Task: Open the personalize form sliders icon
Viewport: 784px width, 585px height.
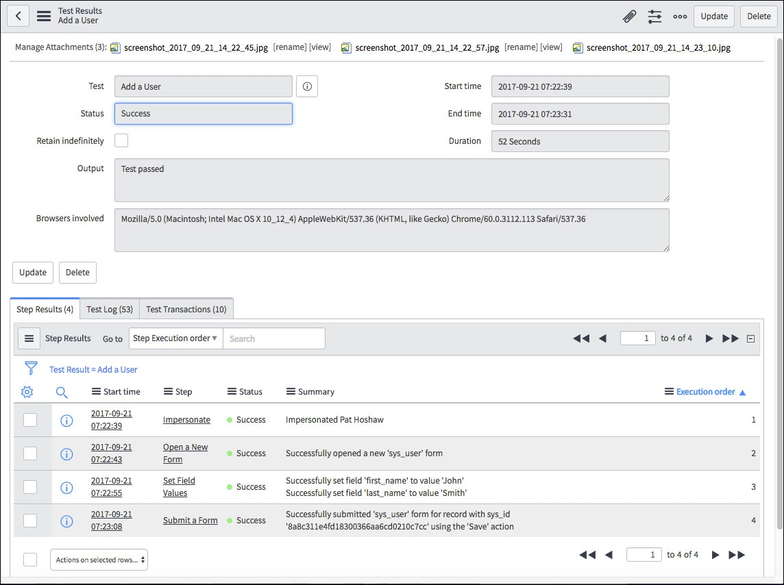Action: click(654, 16)
